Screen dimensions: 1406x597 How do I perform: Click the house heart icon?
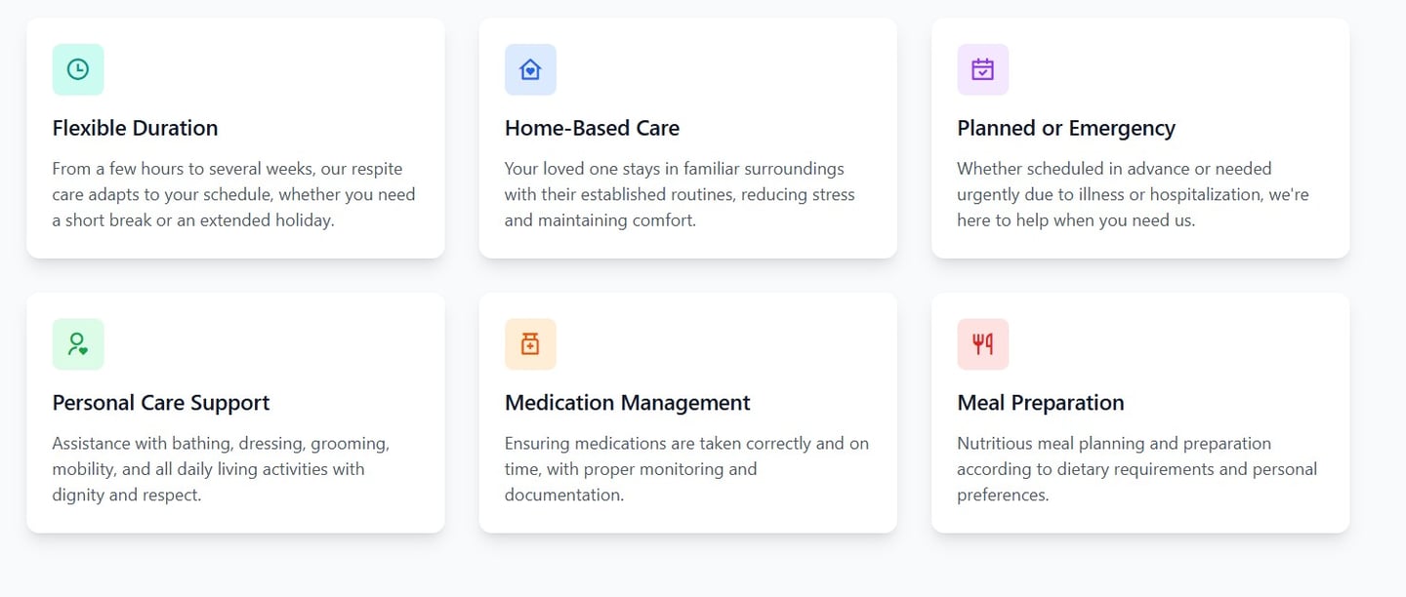pyautogui.click(x=530, y=69)
